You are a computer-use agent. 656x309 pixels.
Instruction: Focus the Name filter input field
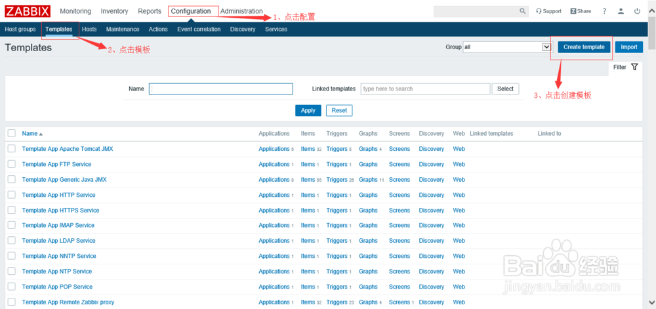point(221,89)
